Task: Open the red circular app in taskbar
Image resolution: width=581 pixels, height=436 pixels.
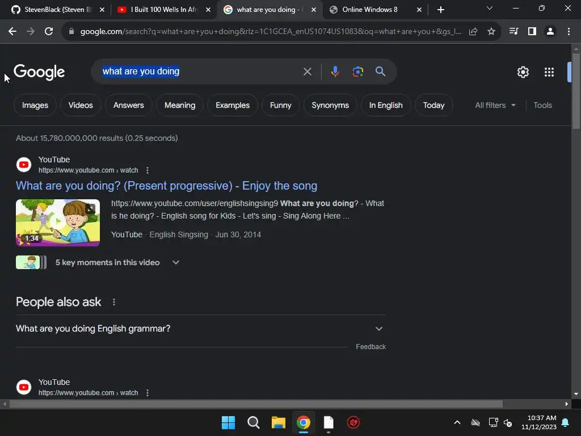Action: click(353, 422)
